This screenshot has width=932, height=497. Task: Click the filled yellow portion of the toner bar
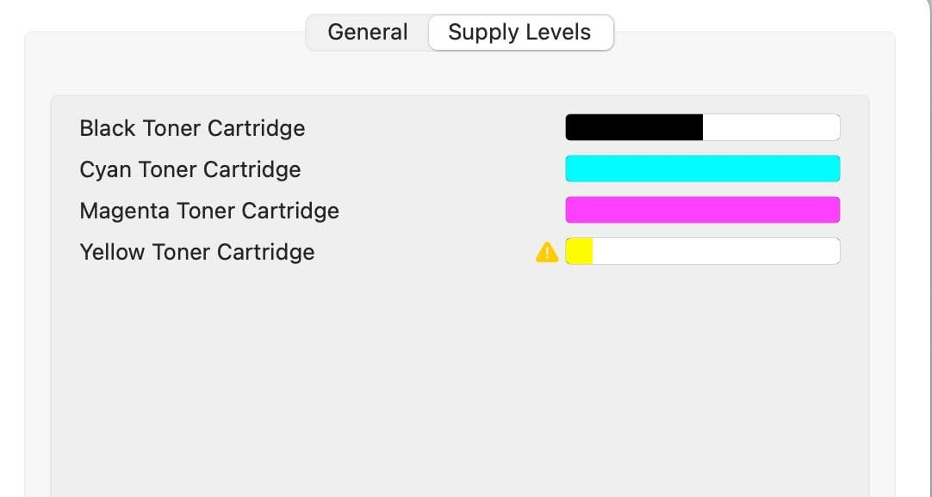click(x=580, y=252)
